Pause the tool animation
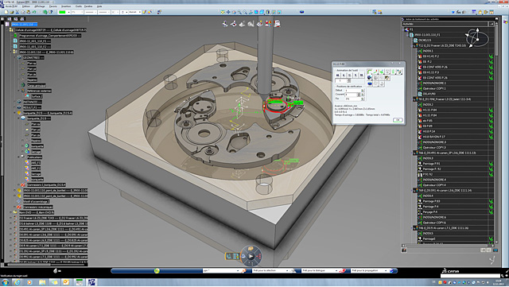 350,75
